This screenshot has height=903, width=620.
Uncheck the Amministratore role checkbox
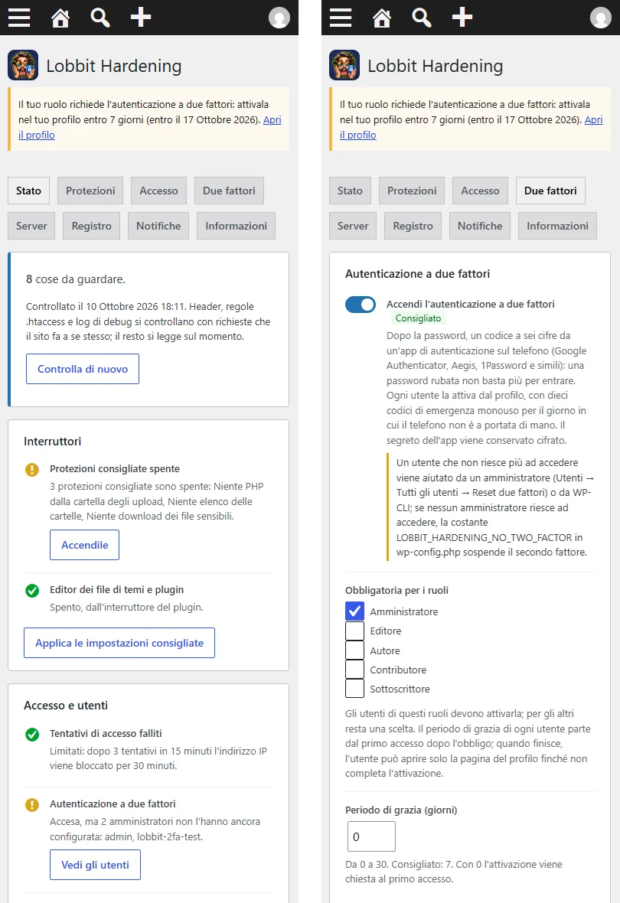point(355,611)
